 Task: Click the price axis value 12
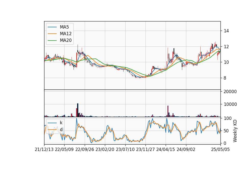(x=226, y=47)
